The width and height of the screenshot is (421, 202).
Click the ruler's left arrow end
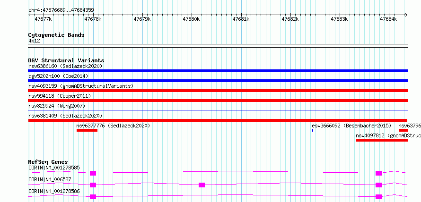pos(29,15)
